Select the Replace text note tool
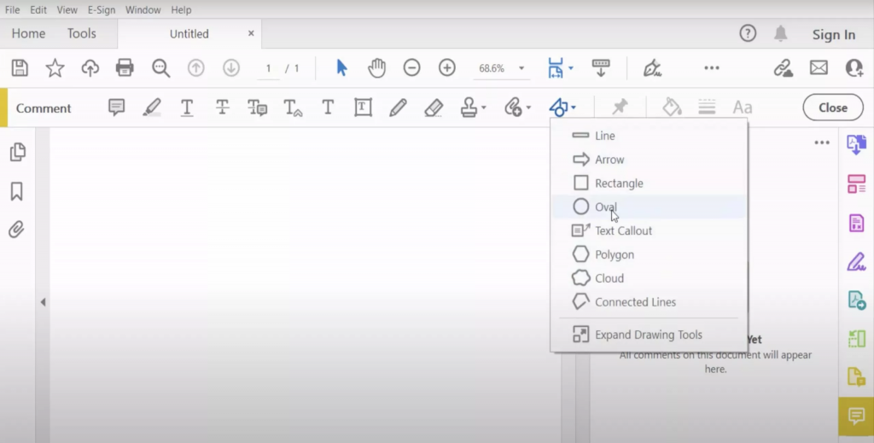The height and width of the screenshot is (443, 874). [x=257, y=107]
